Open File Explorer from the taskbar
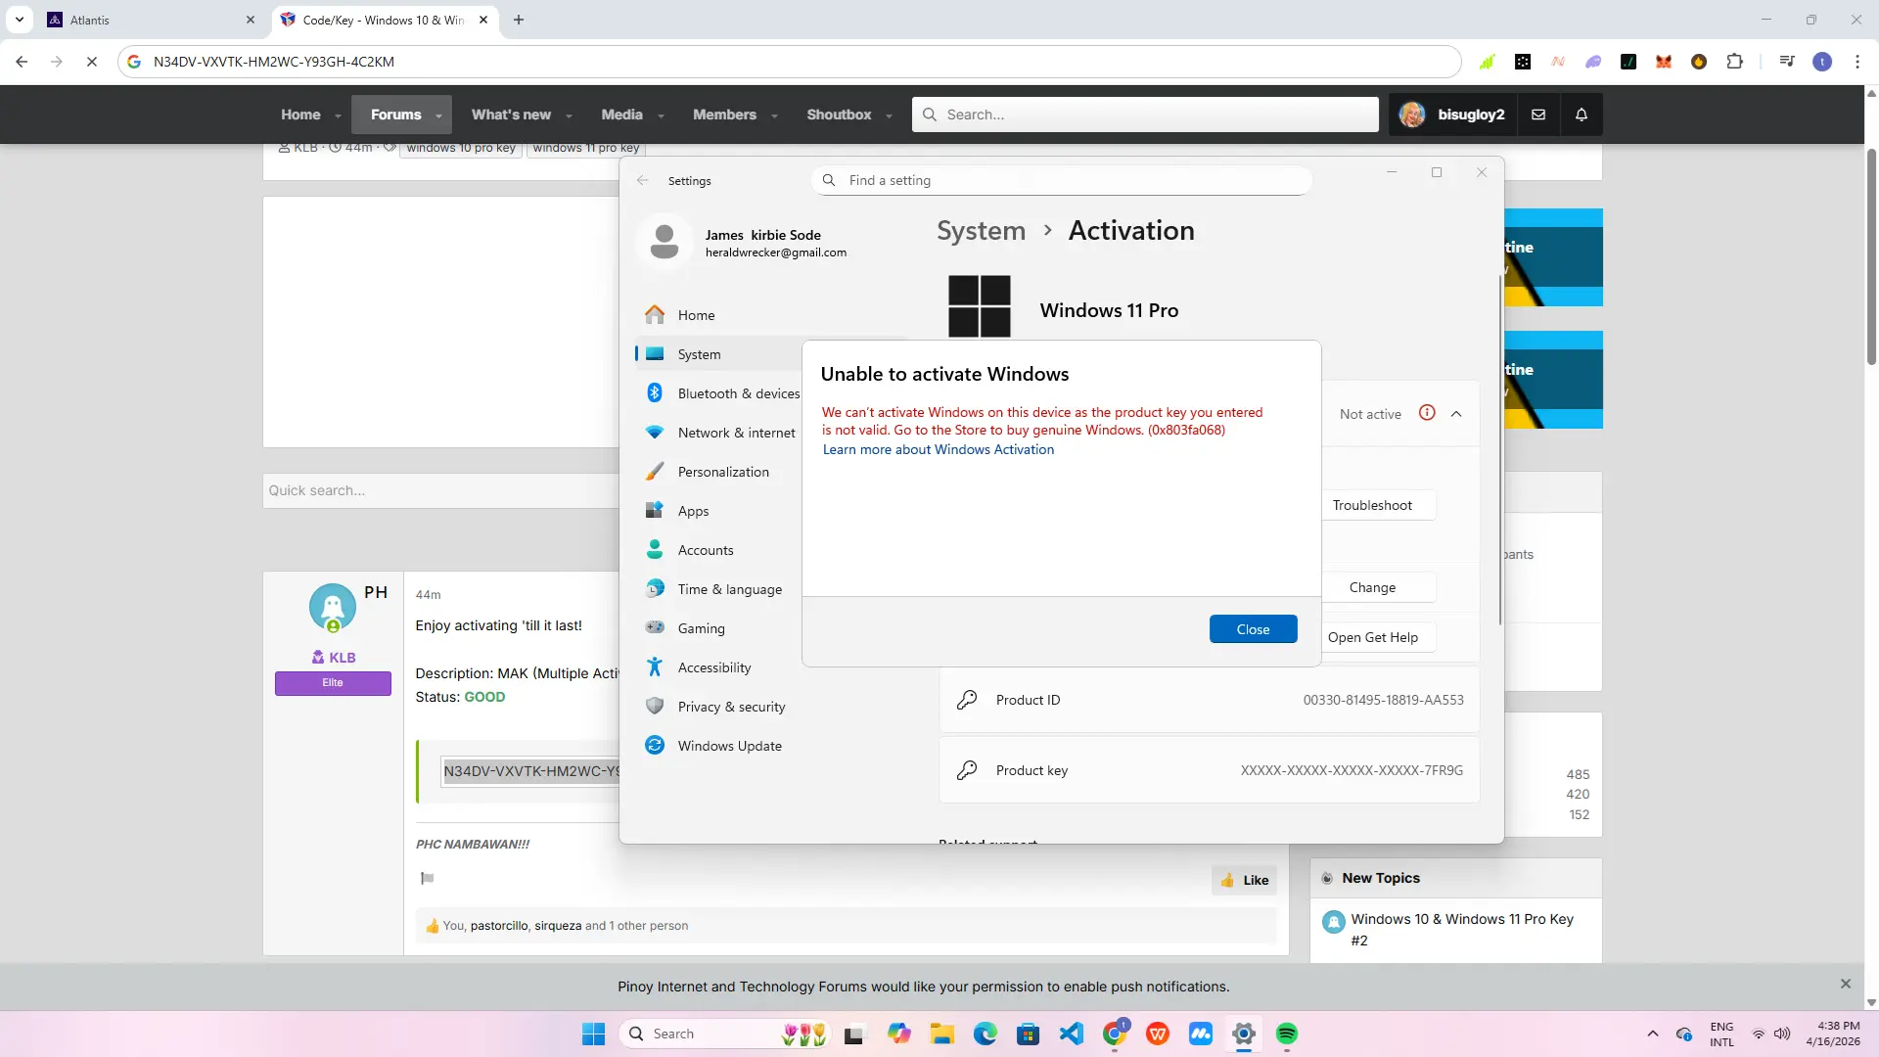This screenshot has width=1879, height=1057. (x=942, y=1034)
